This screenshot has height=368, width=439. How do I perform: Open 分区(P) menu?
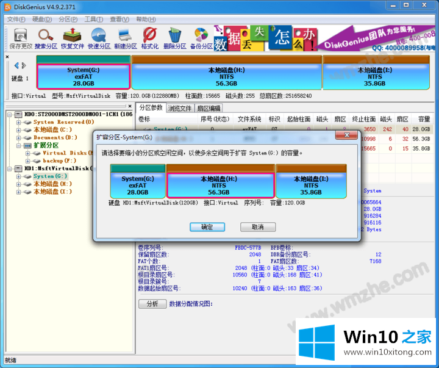[x=68, y=20]
